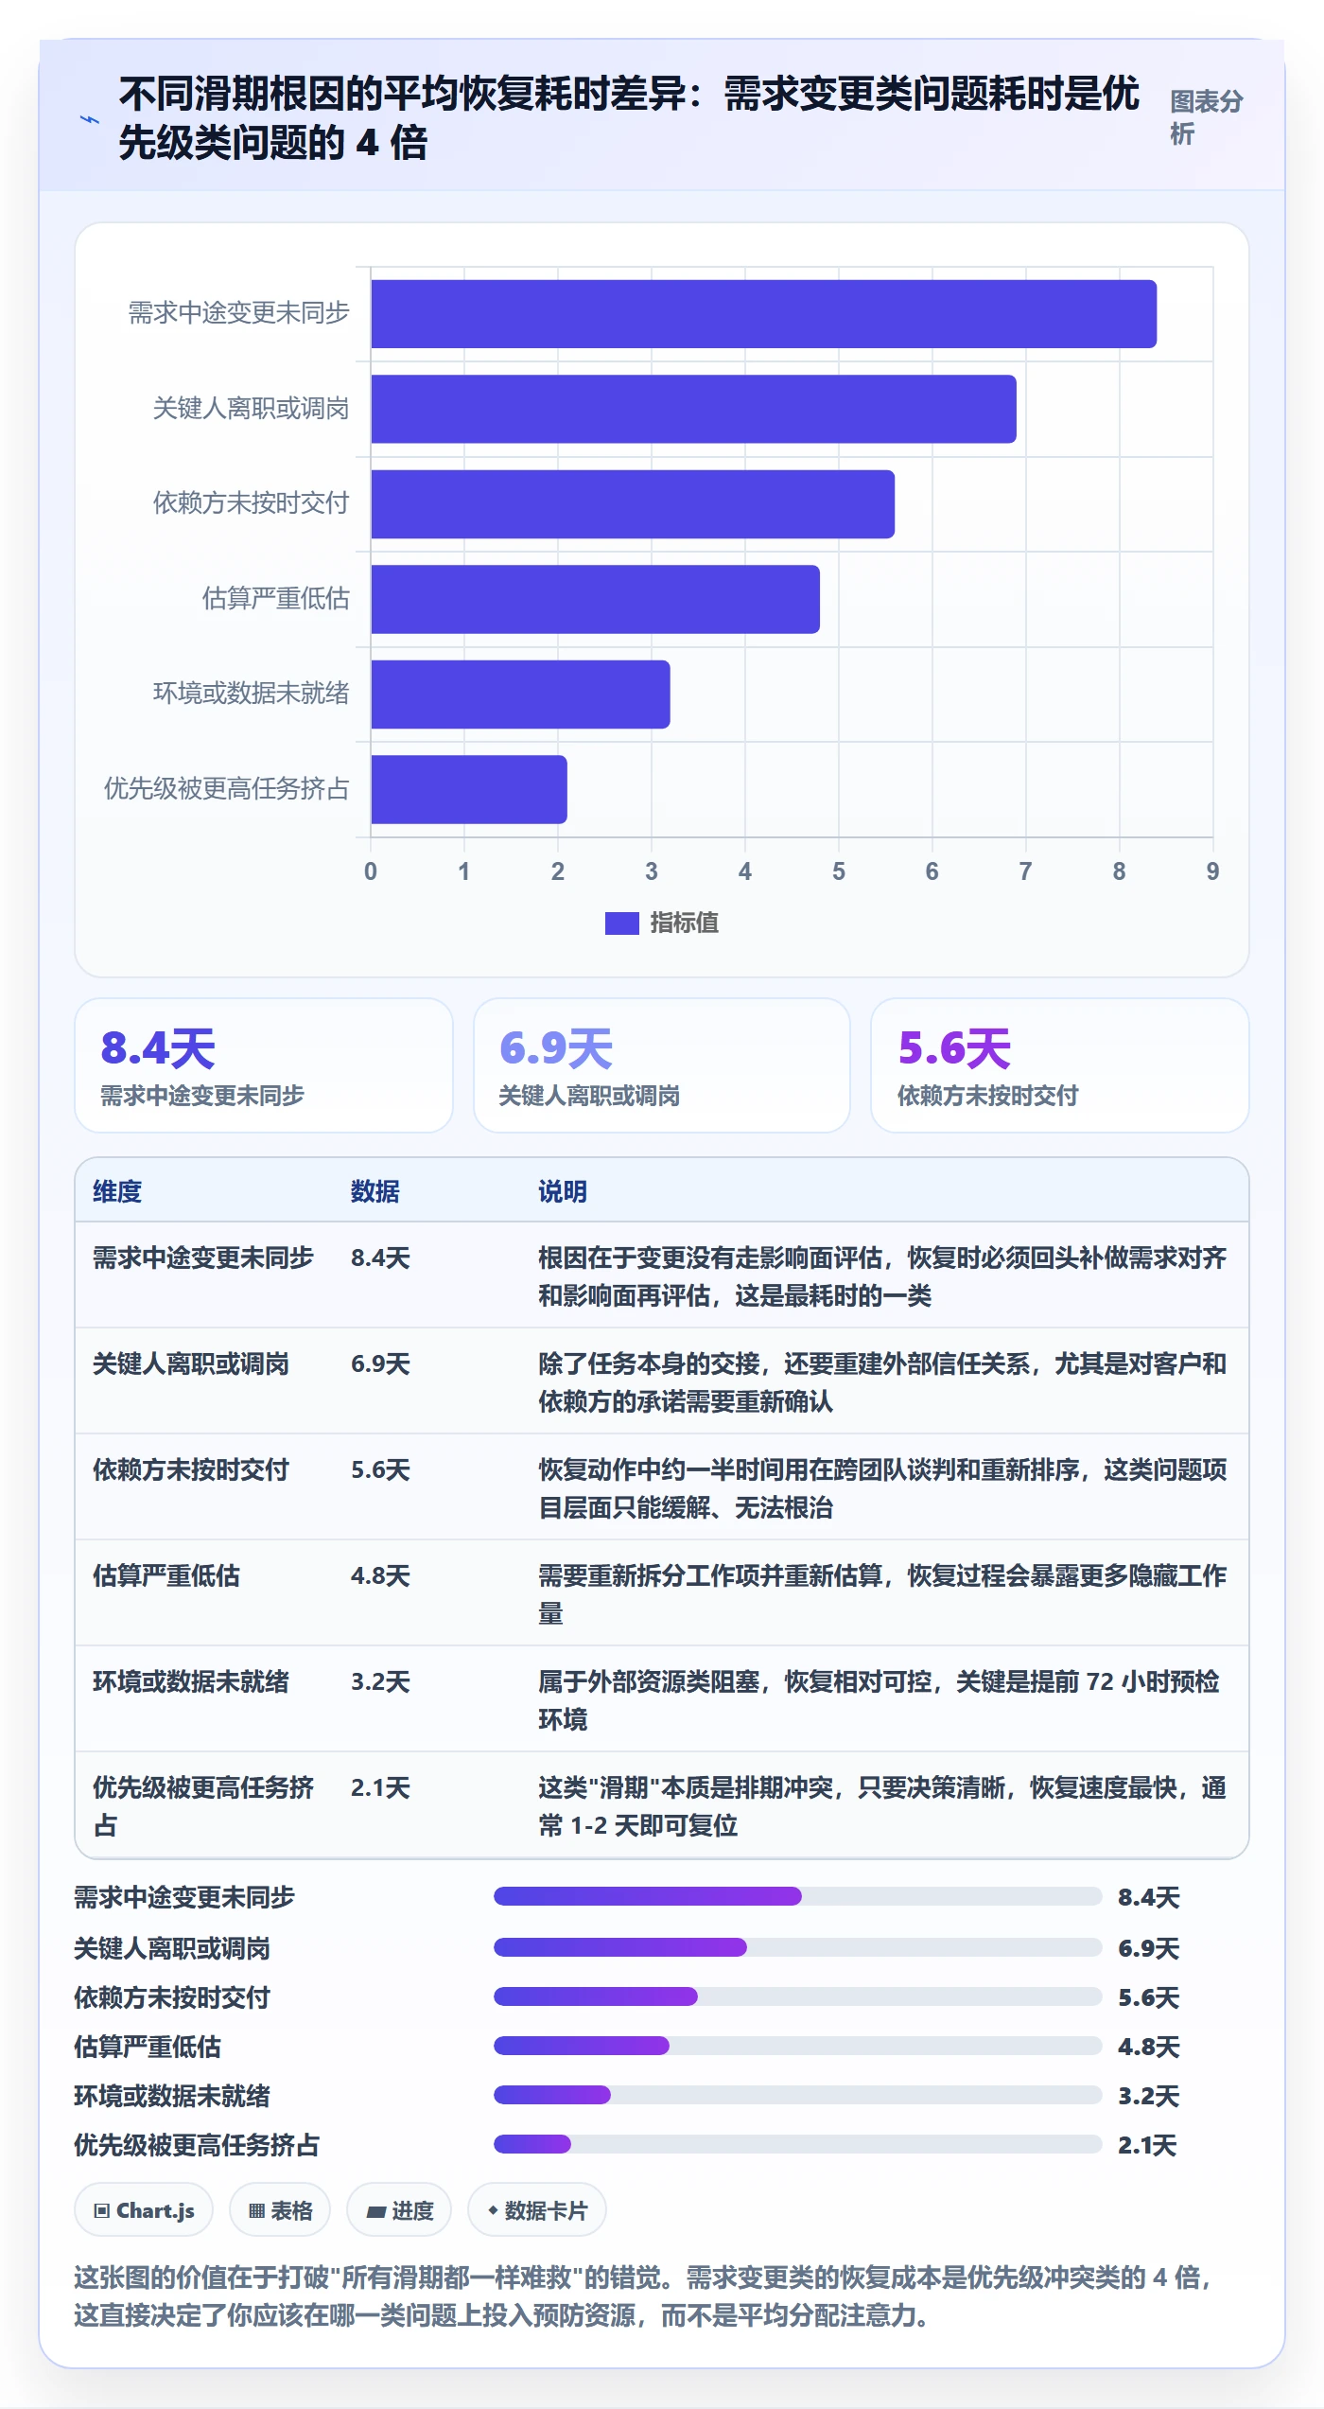Image resolution: width=1324 pixels, height=2409 pixels.
Task: Click the 数据 table column header
Action: [x=375, y=1191]
